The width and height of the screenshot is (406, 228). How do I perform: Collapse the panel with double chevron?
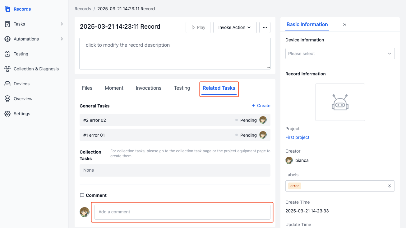pyautogui.click(x=345, y=25)
